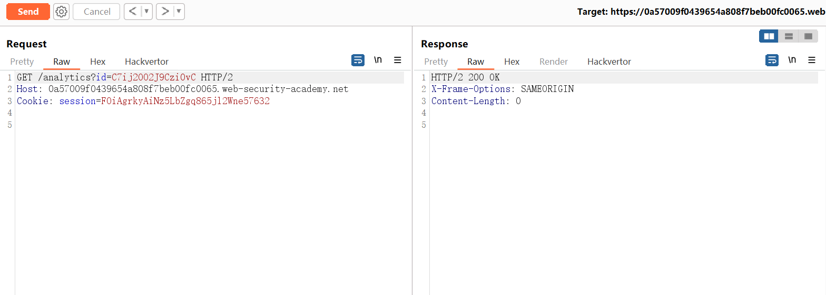This screenshot has width=826, height=295.
Task: Click the Cancel button
Action: 97,12
